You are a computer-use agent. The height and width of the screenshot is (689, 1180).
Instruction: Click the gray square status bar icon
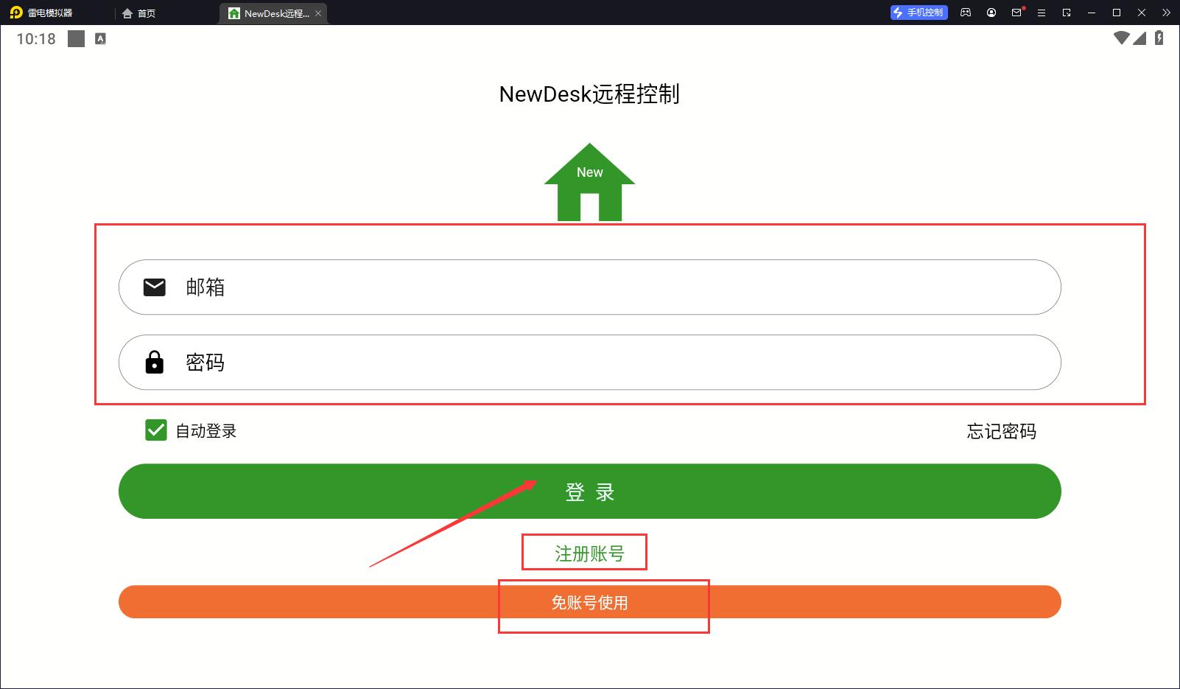[77, 39]
